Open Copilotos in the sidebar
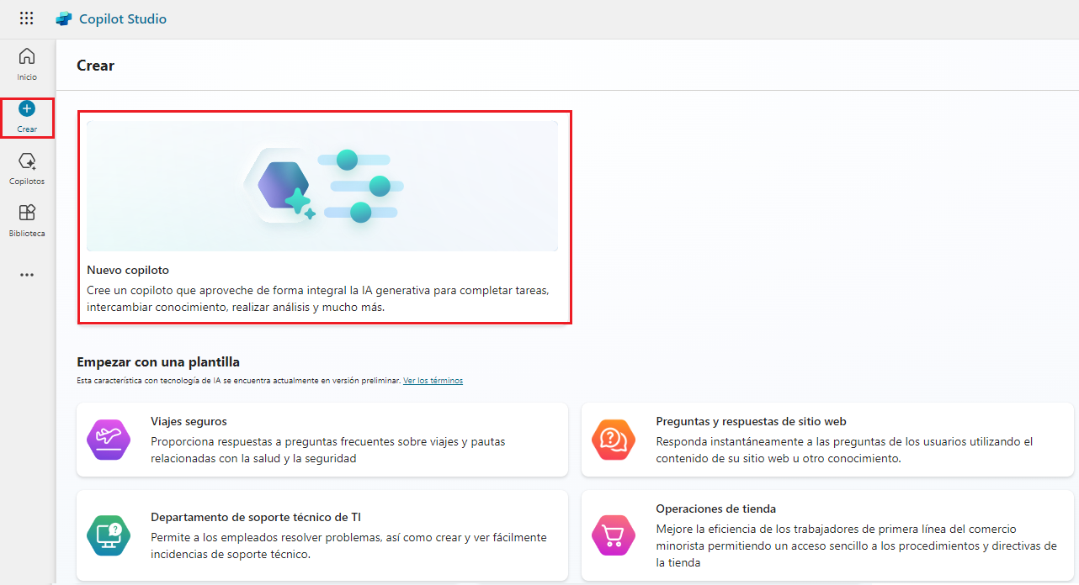The image size is (1079, 585). pyautogui.click(x=27, y=169)
